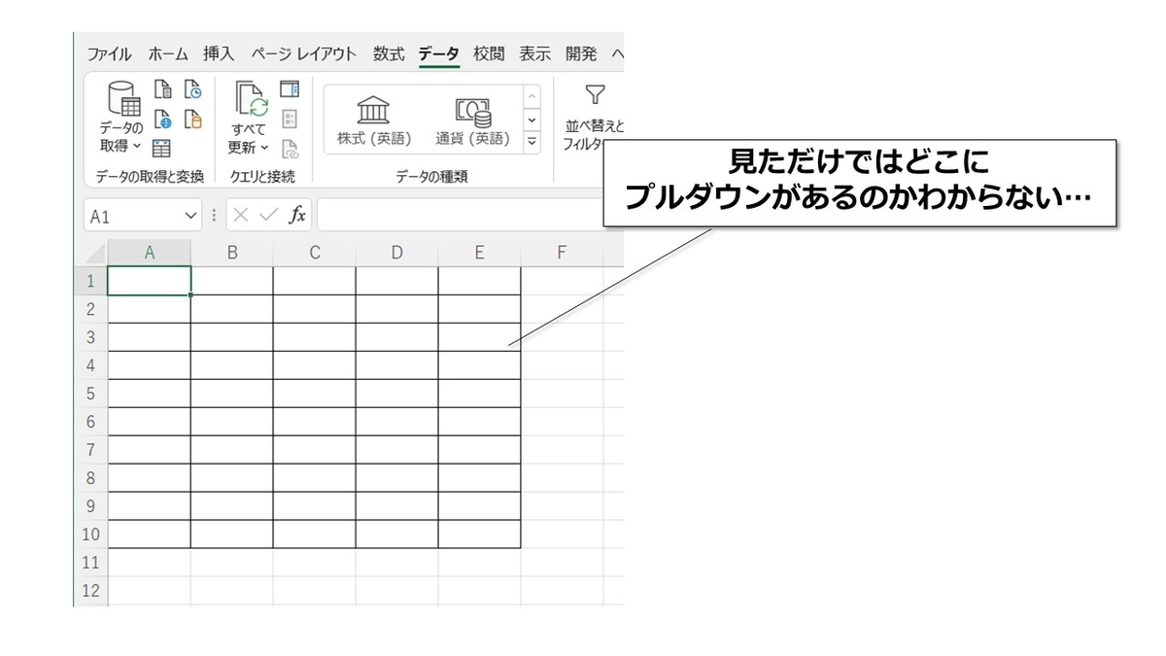Select the 通貨 (英語) data type
Screen dimensions: 1166x656
click(474, 112)
